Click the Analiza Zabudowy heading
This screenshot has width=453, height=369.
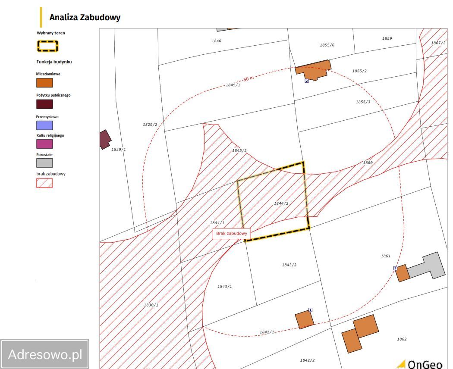pyautogui.click(x=85, y=17)
